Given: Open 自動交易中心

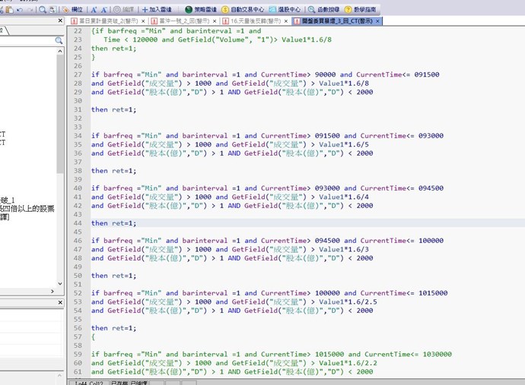Looking at the screenshot, I should tap(242, 9).
